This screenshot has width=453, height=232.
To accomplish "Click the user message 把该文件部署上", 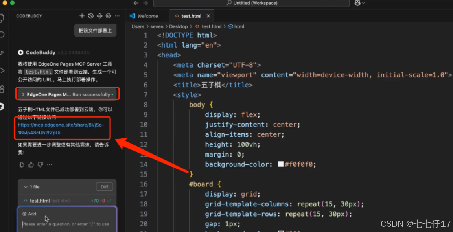I will 95,30.
